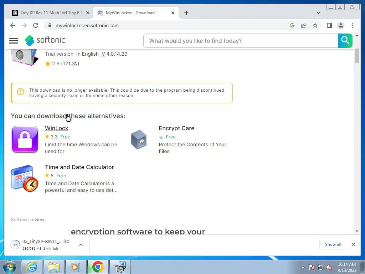Viewport: 365px width, 274px height.
Task: Show hidden system tray icons
Action: point(303,267)
